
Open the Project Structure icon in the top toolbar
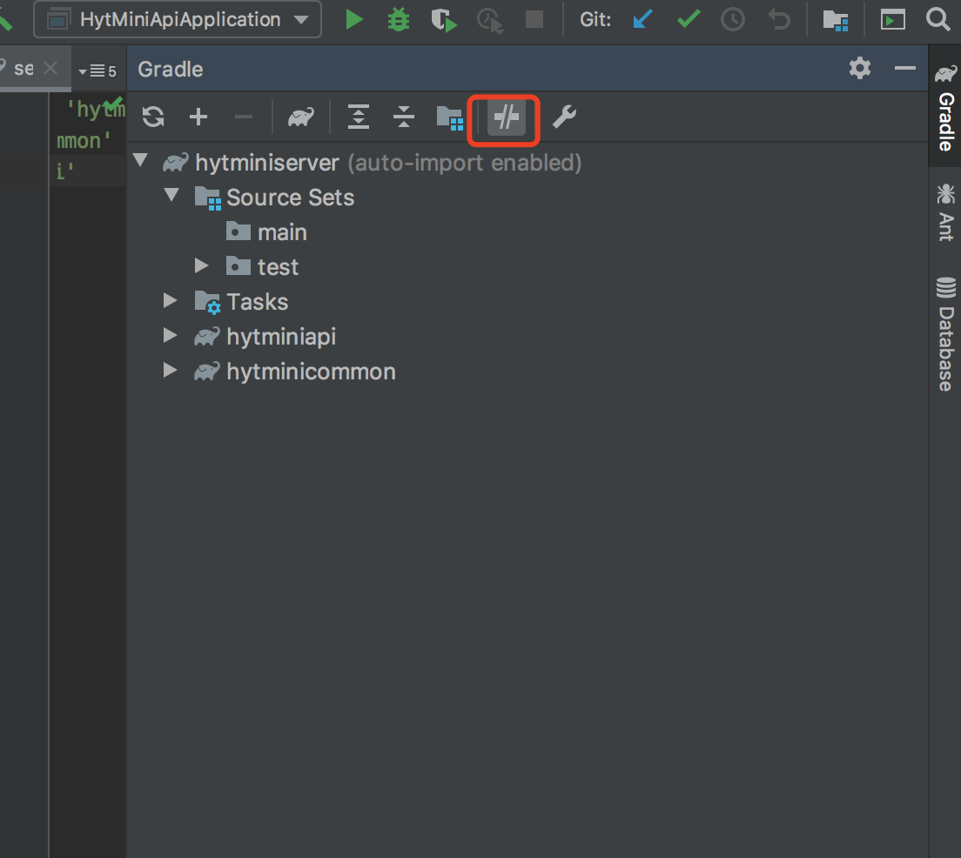(x=836, y=20)
